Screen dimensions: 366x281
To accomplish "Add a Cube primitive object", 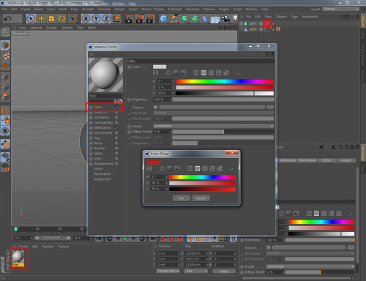I will [x=163, y=18].
